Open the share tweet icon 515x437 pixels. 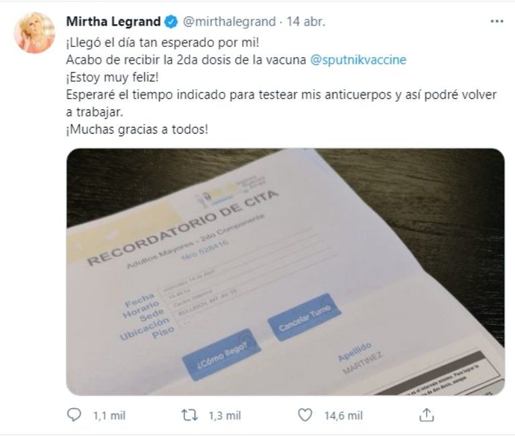click(x=426, y=416)
